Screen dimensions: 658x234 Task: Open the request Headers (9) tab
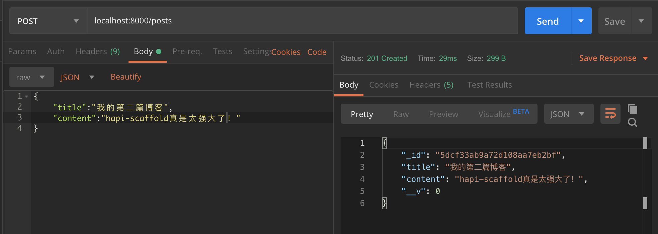pyautogui.click(x=97, y=51)
